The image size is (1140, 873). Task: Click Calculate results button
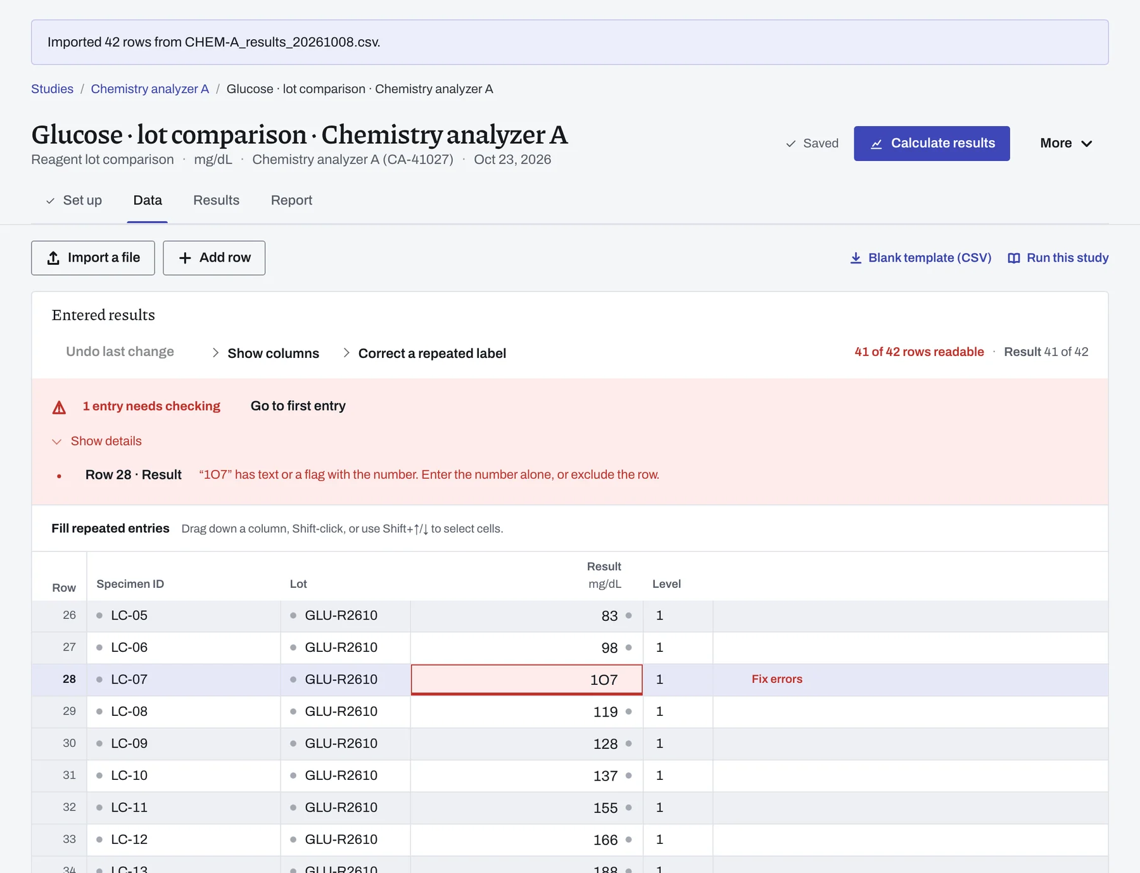pyautogui.click(x=932, y=143)
